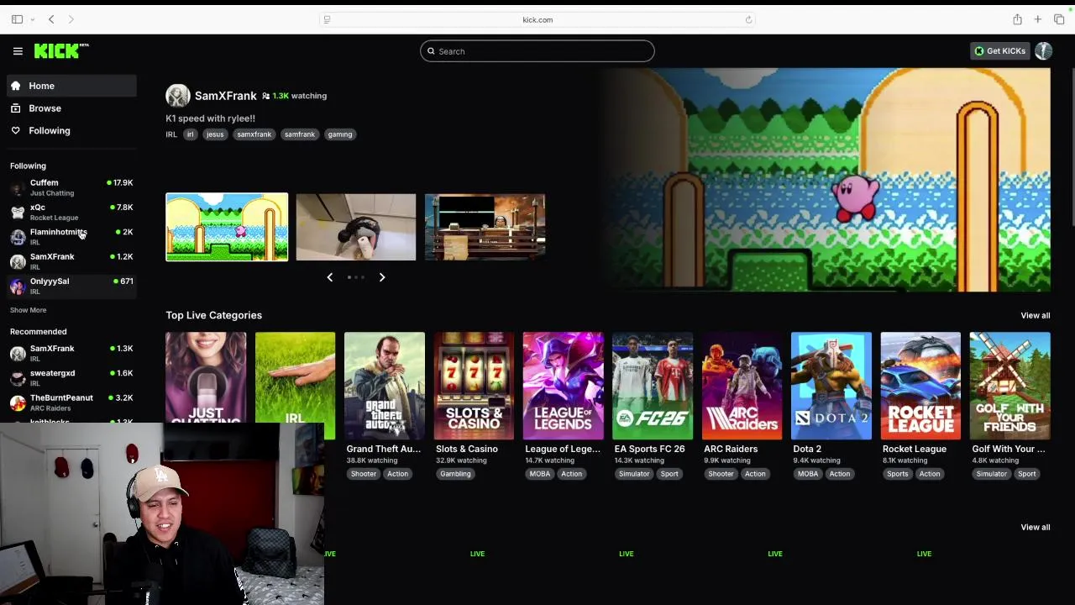Open Grand Theft Auto category card
Viewport: 1075px width, 605px height.
[384, 385]
